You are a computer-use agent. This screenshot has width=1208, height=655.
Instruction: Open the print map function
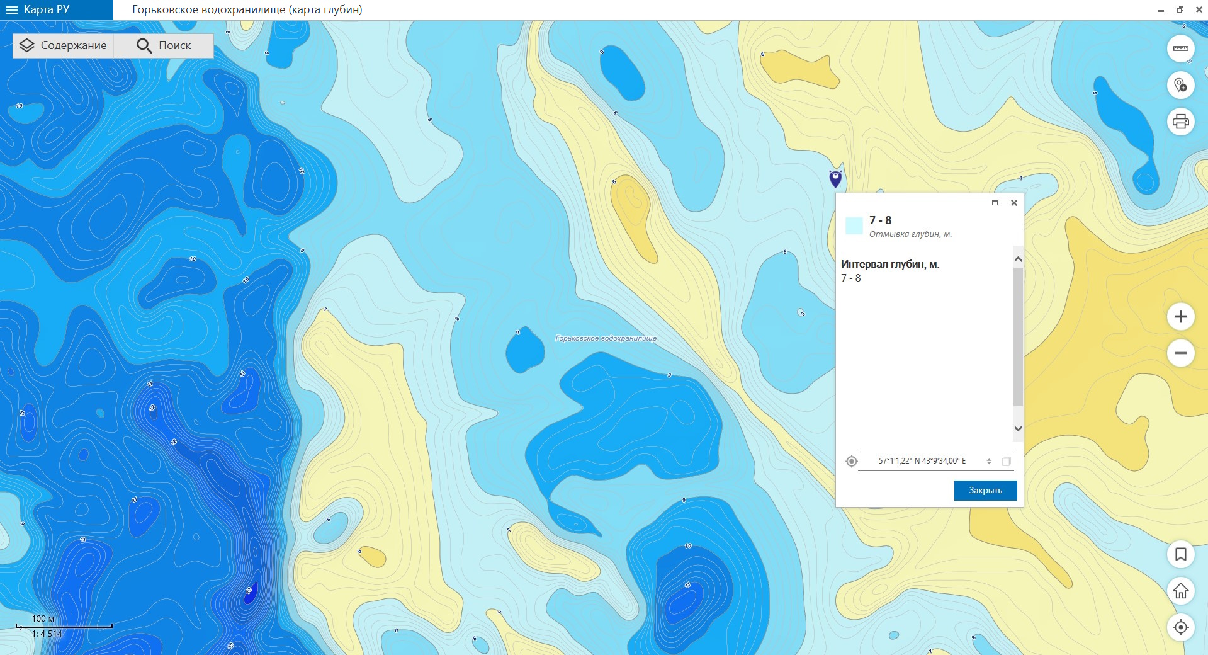click(x=1180, y=121)
